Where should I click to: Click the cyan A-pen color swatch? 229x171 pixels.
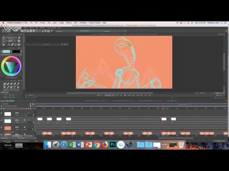6,51
